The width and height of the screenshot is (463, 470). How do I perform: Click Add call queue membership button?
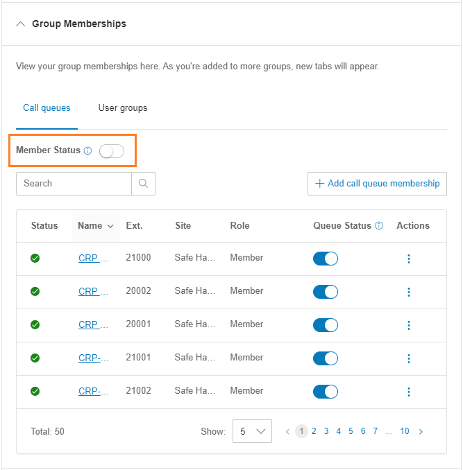pos(377,184)
